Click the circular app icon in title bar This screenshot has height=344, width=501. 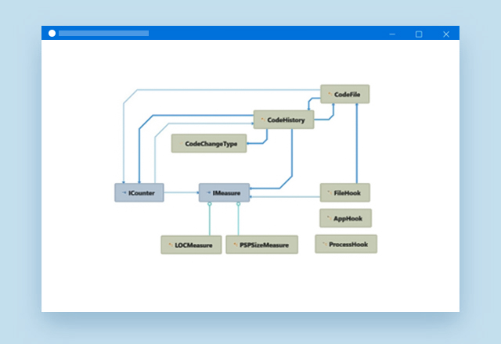pyautogui.click(x=52, y=34)
